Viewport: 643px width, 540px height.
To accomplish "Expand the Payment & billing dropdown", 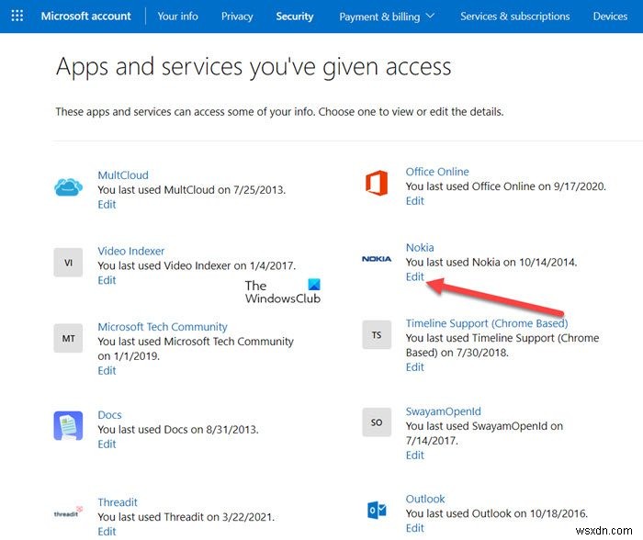I will (387, 17).
